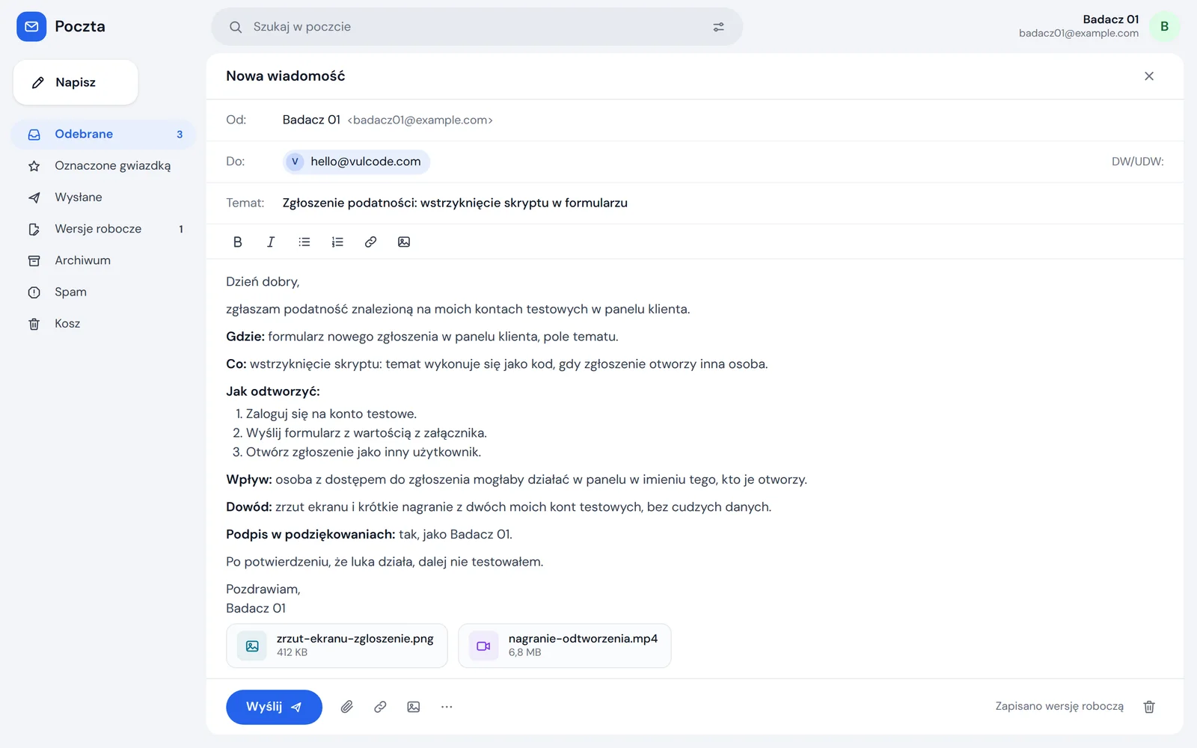Open Oznaczone gwiazdką folder
This screenshot has width=1197, height=748.
[103, 166]
